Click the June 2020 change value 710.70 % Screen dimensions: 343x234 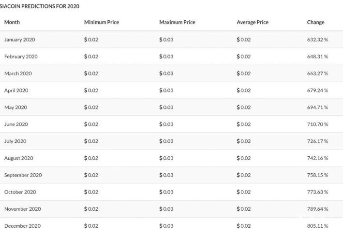pos(317,124)
